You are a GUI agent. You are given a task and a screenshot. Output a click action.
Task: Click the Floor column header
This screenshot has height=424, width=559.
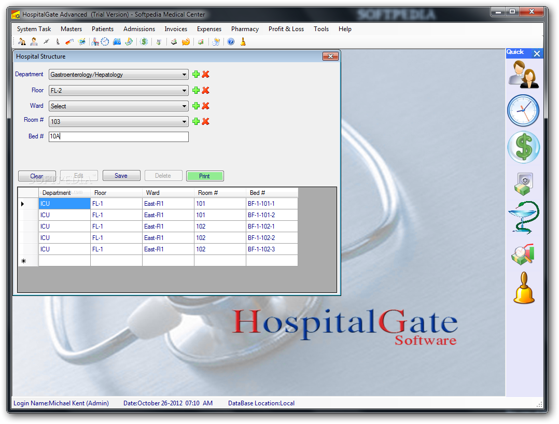tap(116, 193)
